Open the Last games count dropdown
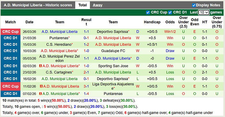The height and width of the screenshot is (117, 225). point(204,12)
